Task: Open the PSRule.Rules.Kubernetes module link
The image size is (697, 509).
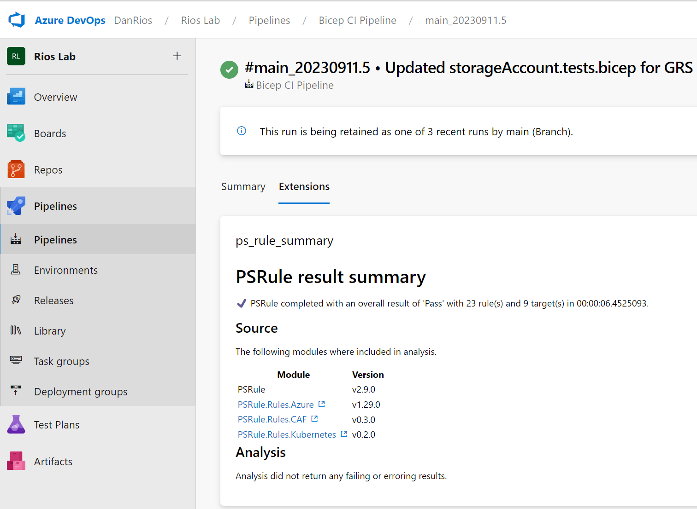Action: point(287,434)
